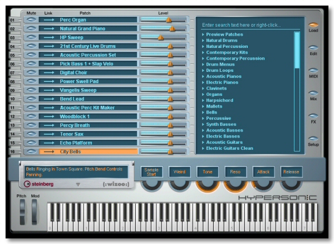Click the HP Sweep level slider
The image size is (334, 244).
[x=163, y=37]
